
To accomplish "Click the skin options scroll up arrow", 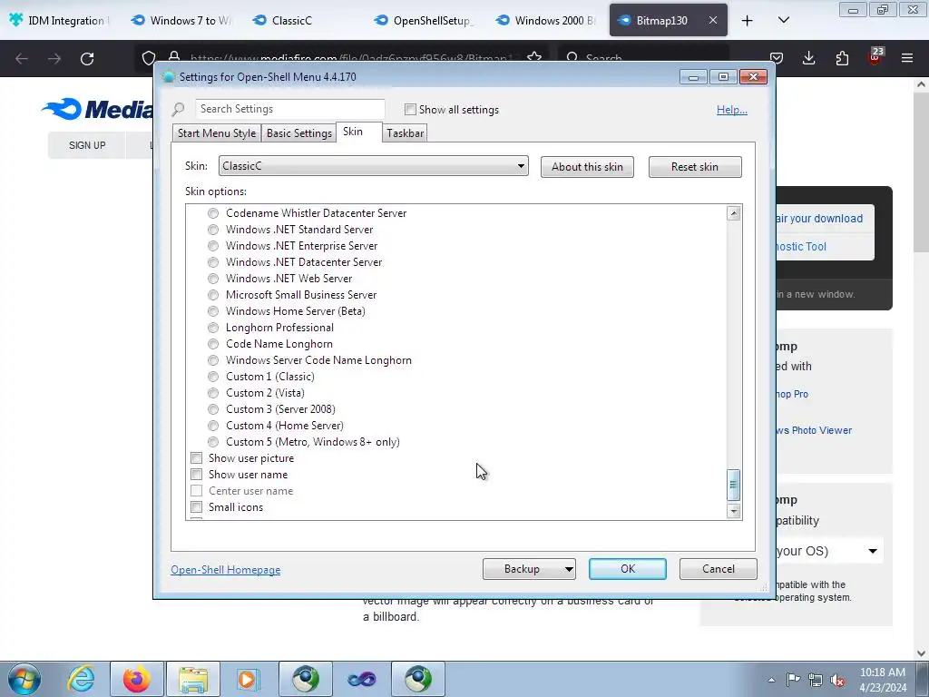I will [733, 213].
